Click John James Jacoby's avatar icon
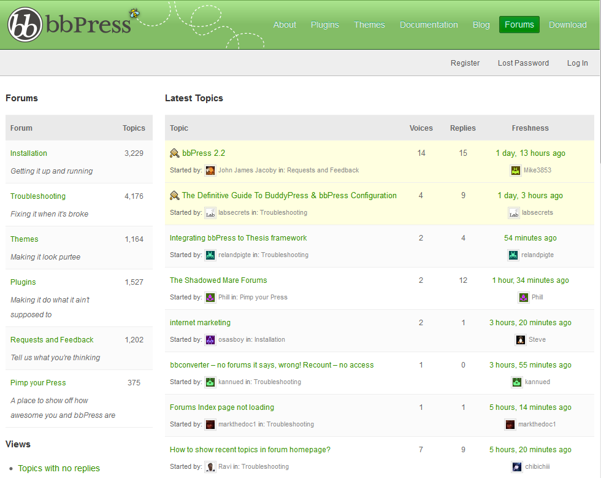This screenshot has width=601, height=478. (210, 171)
